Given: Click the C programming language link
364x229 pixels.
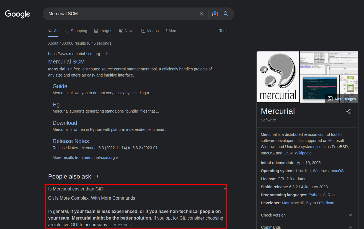Looking at the screenshot, I should (324, 195).
